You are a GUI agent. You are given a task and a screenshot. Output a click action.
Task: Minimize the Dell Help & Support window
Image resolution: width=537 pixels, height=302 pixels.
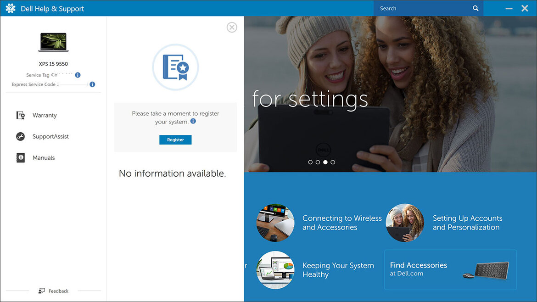[509, 8]
